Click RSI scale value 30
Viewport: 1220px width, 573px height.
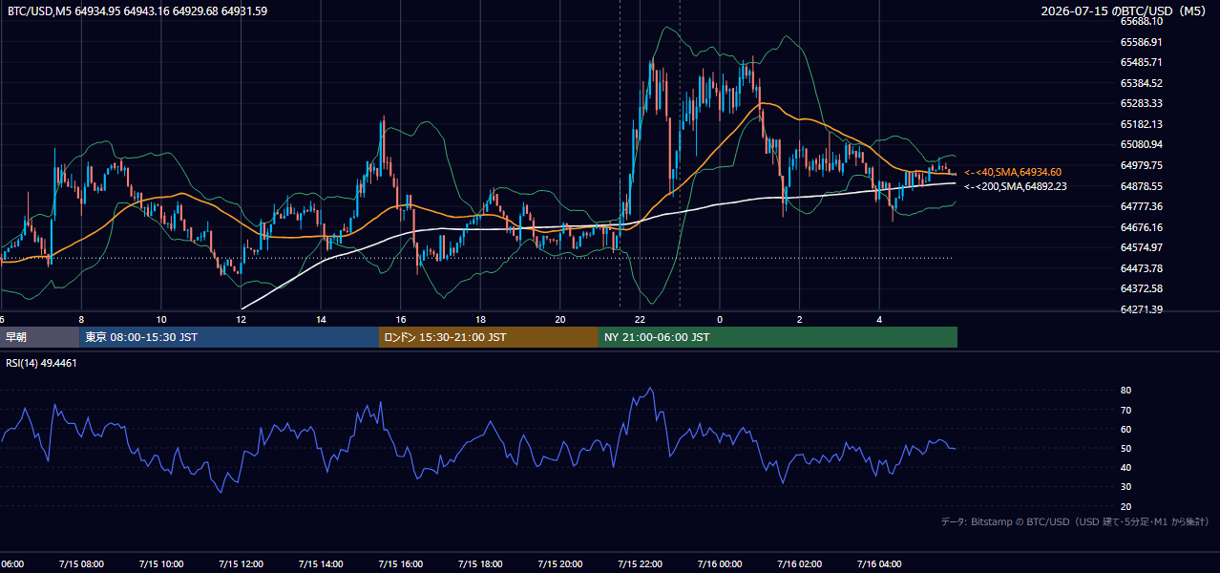1126,487
